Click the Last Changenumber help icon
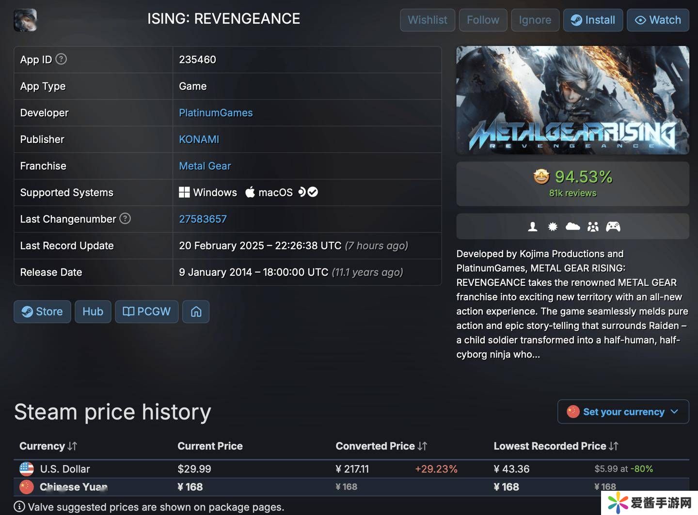The height and width of the screenshot is (515, 698). (x=125, y=218)
